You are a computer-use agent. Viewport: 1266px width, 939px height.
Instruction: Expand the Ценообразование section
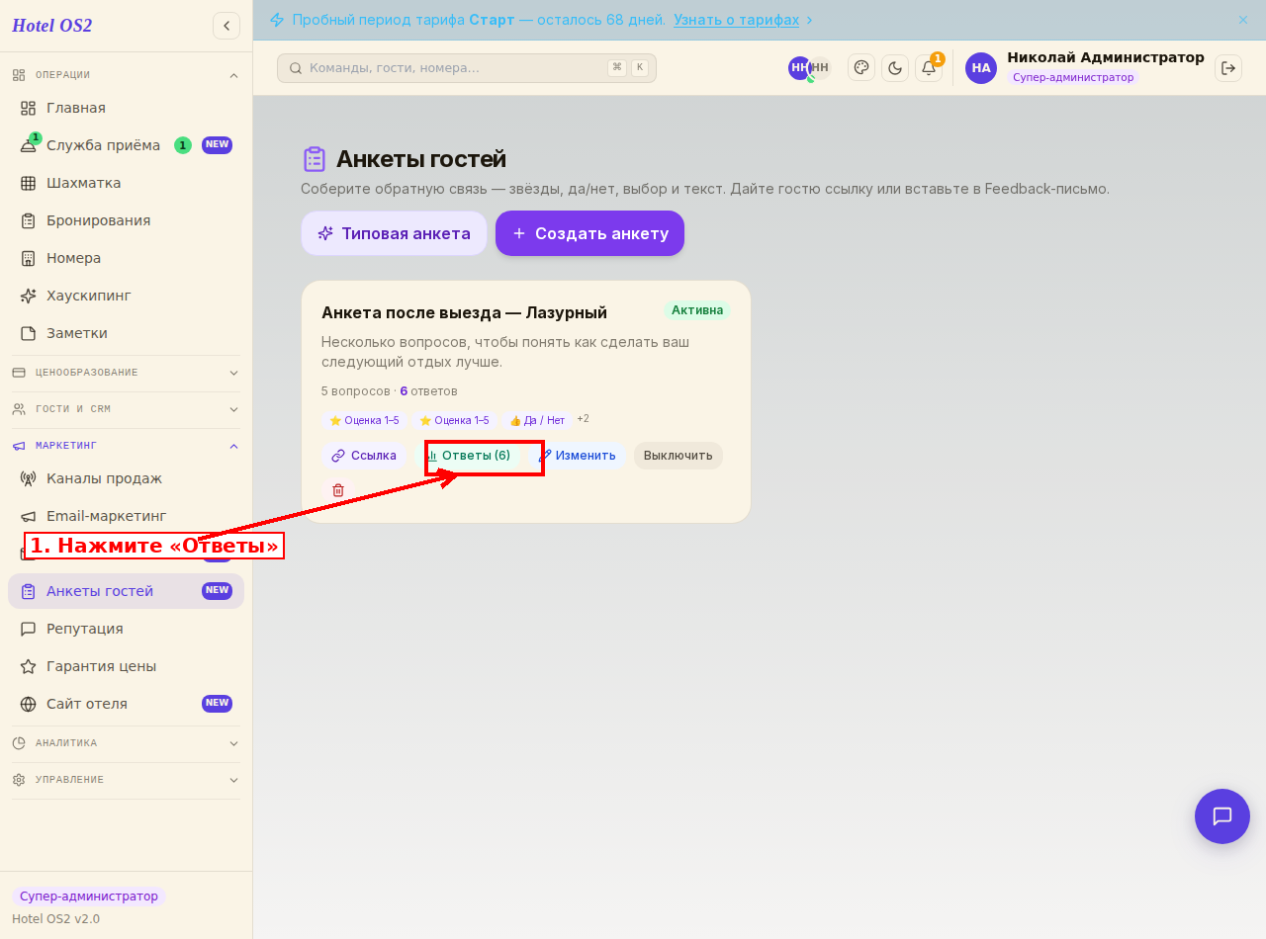click(x=126, y=373)
